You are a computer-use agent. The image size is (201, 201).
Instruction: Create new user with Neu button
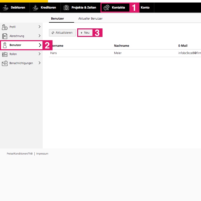click(85, 33)
